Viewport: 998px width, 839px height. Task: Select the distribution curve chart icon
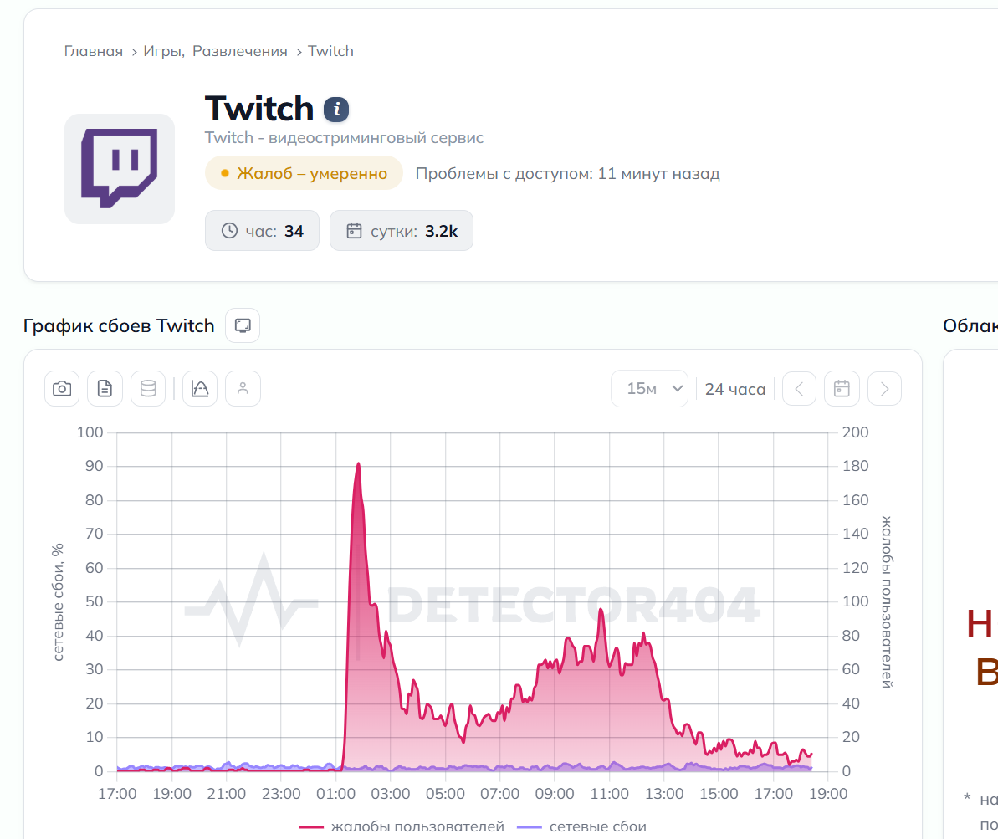[200, 388]
